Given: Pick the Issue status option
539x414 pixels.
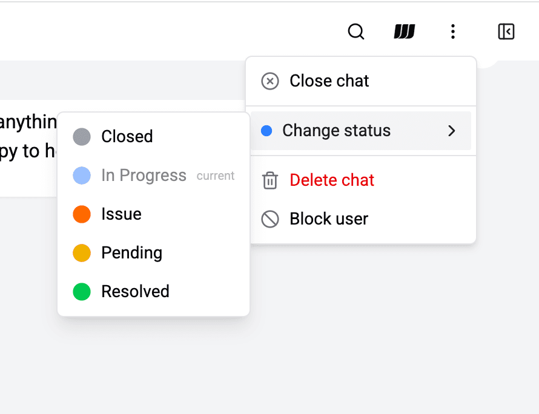Looking at the screenshot, I should [x=122, y=214].
